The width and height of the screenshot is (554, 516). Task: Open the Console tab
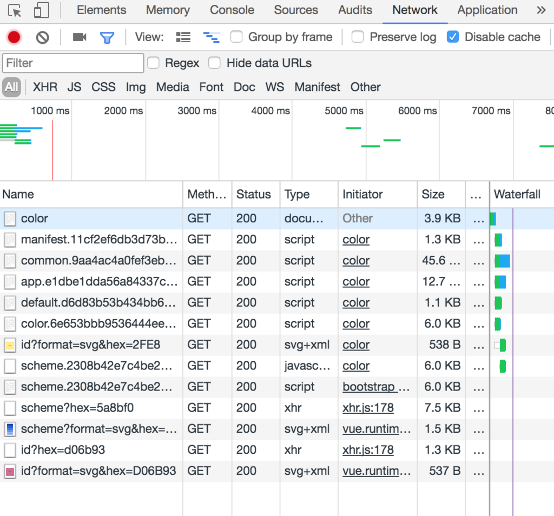point(232,10)
